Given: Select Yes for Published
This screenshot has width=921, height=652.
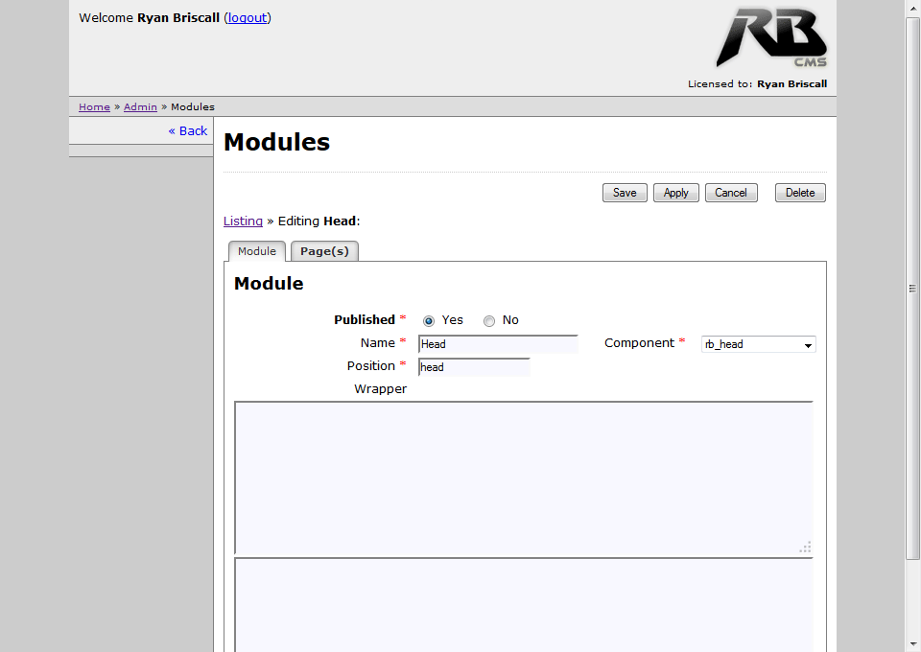Looking at the screenshot, I should [429, 321].
